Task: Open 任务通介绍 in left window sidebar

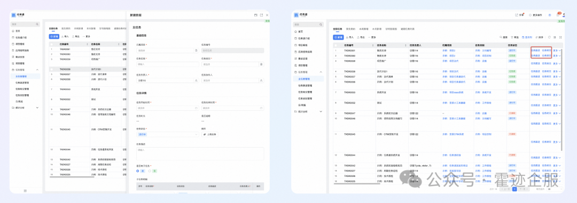Action: (x=21, y=37)
